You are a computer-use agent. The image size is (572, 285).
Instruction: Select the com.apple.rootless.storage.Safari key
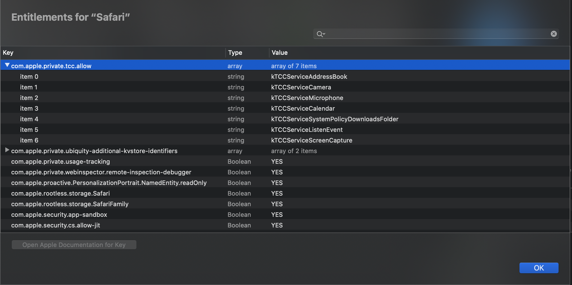click(60, 193)
